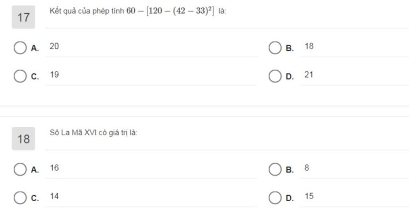Click answer text "15" in question 18
This screenshot has height=224, width=409.
click(309, 196)
